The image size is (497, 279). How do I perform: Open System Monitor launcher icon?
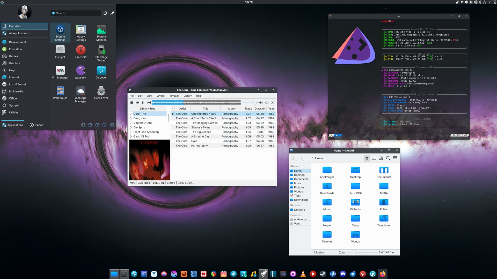tap(101, 33)
